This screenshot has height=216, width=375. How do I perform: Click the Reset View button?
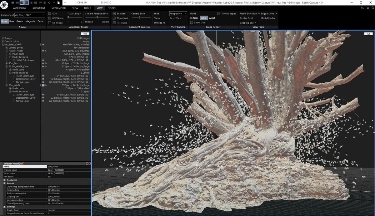pyautogui.click(x=175, y=18)
